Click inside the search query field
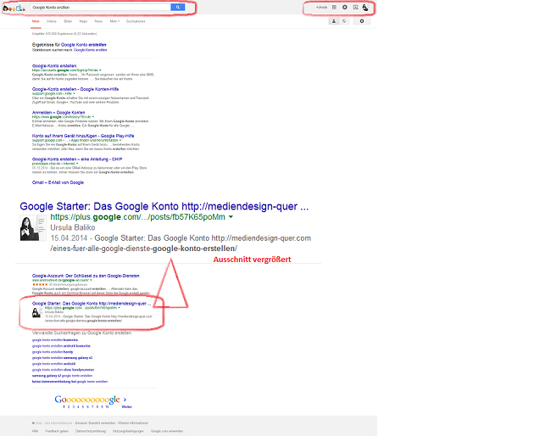The height and width of the screenshot is (436, 551). click(x=100, y=7)
